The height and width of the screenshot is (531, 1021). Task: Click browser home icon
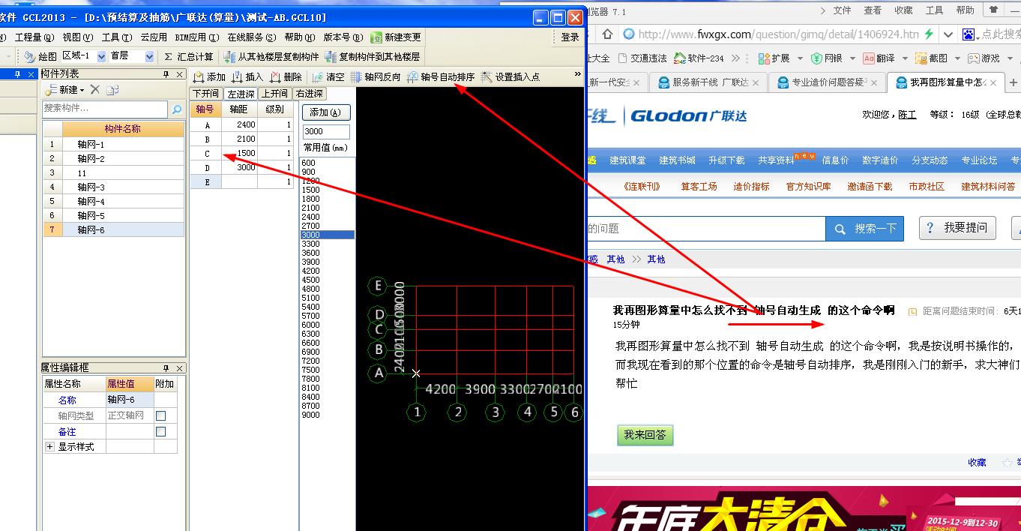(607, 34)
